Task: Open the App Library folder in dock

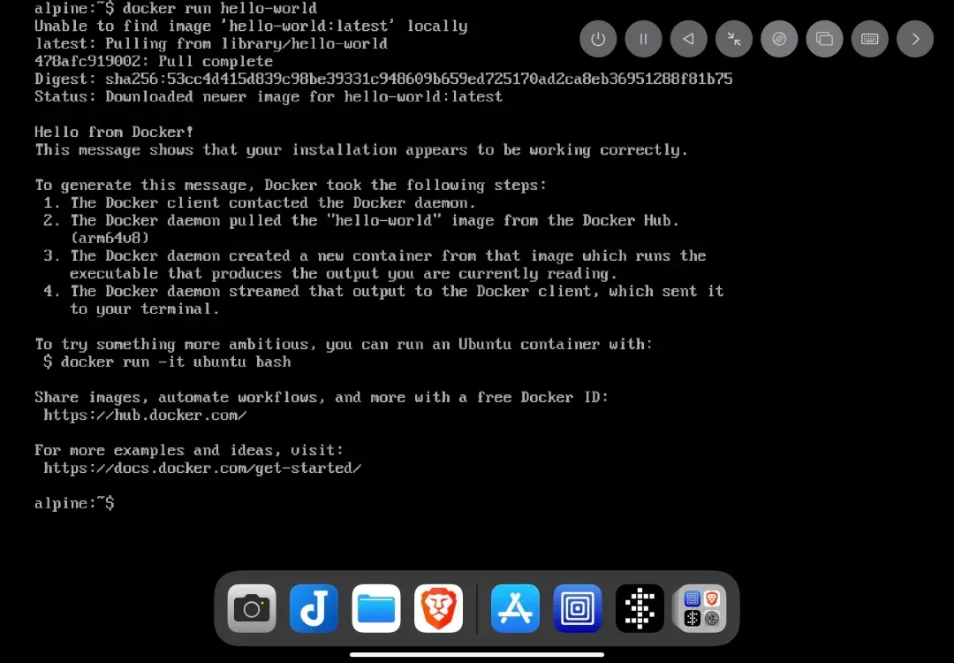Action: 701,608
